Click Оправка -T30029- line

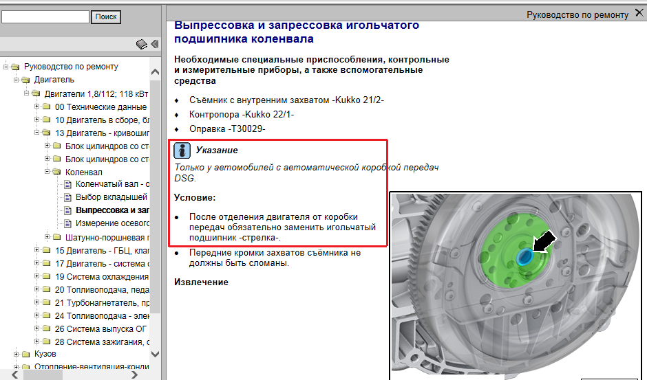[227, 129]
